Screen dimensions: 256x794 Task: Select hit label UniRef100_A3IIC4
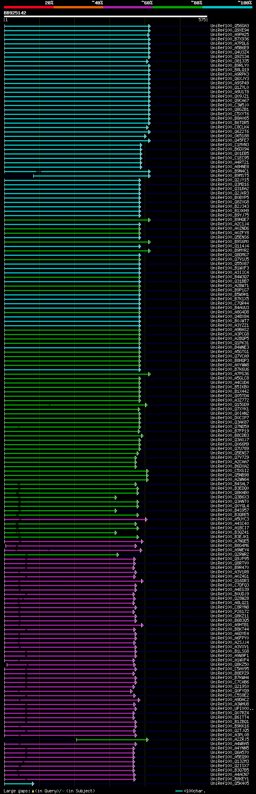tap(230, 272)
